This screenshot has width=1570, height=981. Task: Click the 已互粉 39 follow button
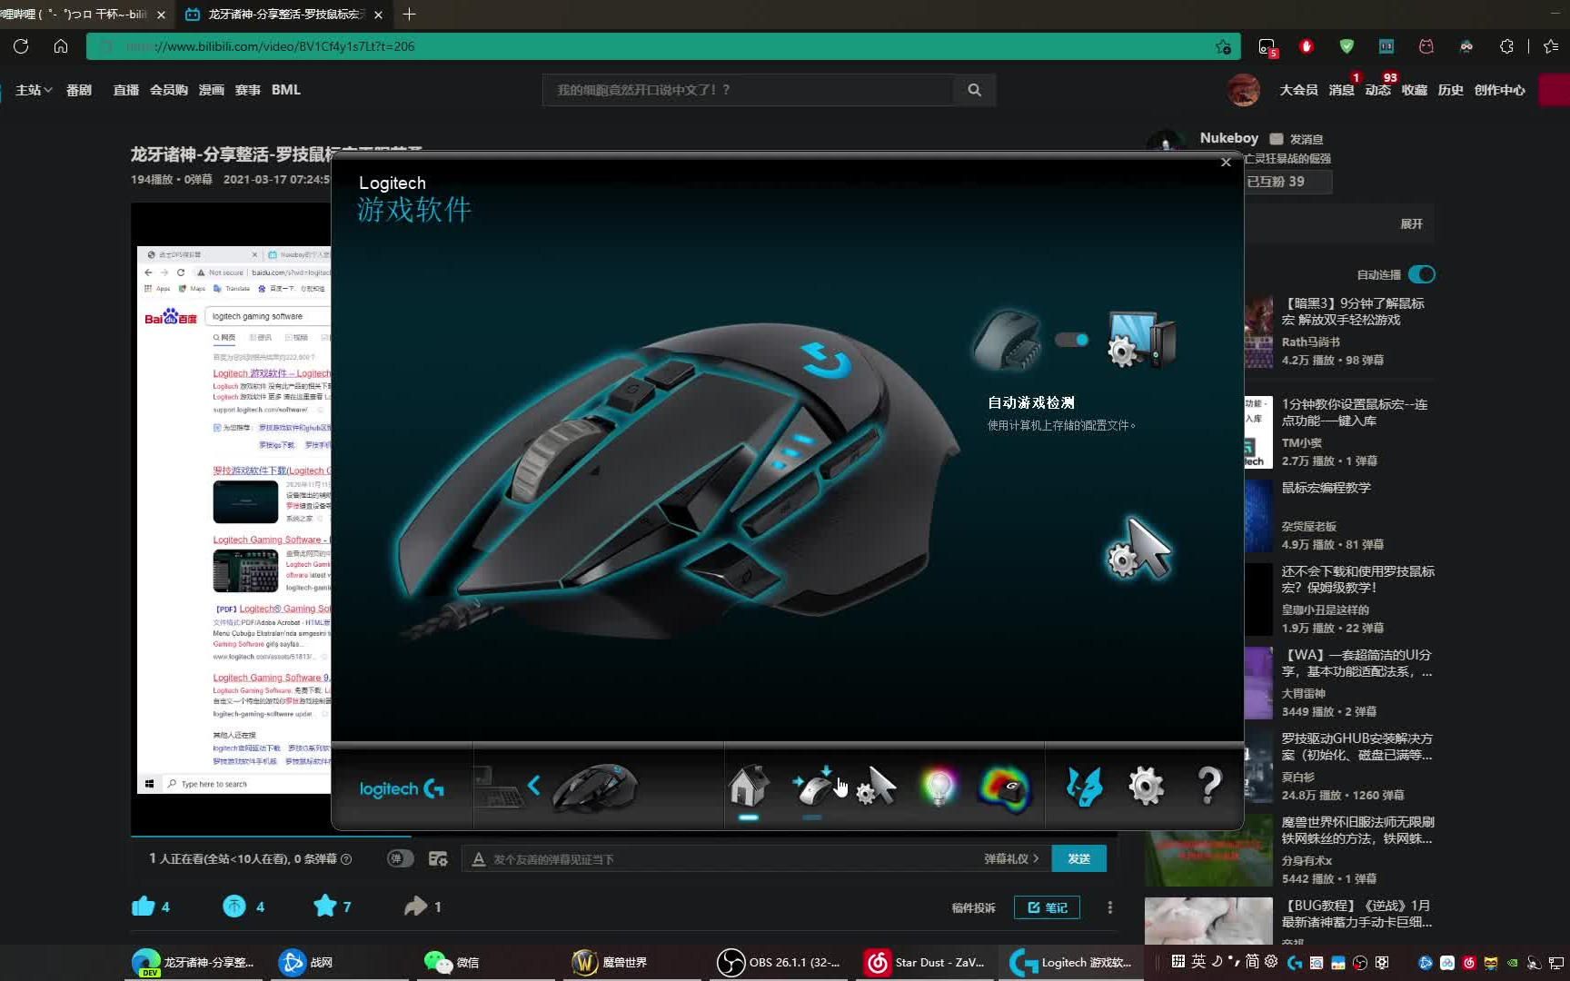[1287, 182]
